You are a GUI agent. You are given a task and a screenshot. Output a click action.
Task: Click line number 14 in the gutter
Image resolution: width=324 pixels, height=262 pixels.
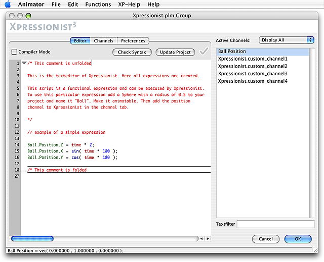pyautogui.click(x=17, y=145)
